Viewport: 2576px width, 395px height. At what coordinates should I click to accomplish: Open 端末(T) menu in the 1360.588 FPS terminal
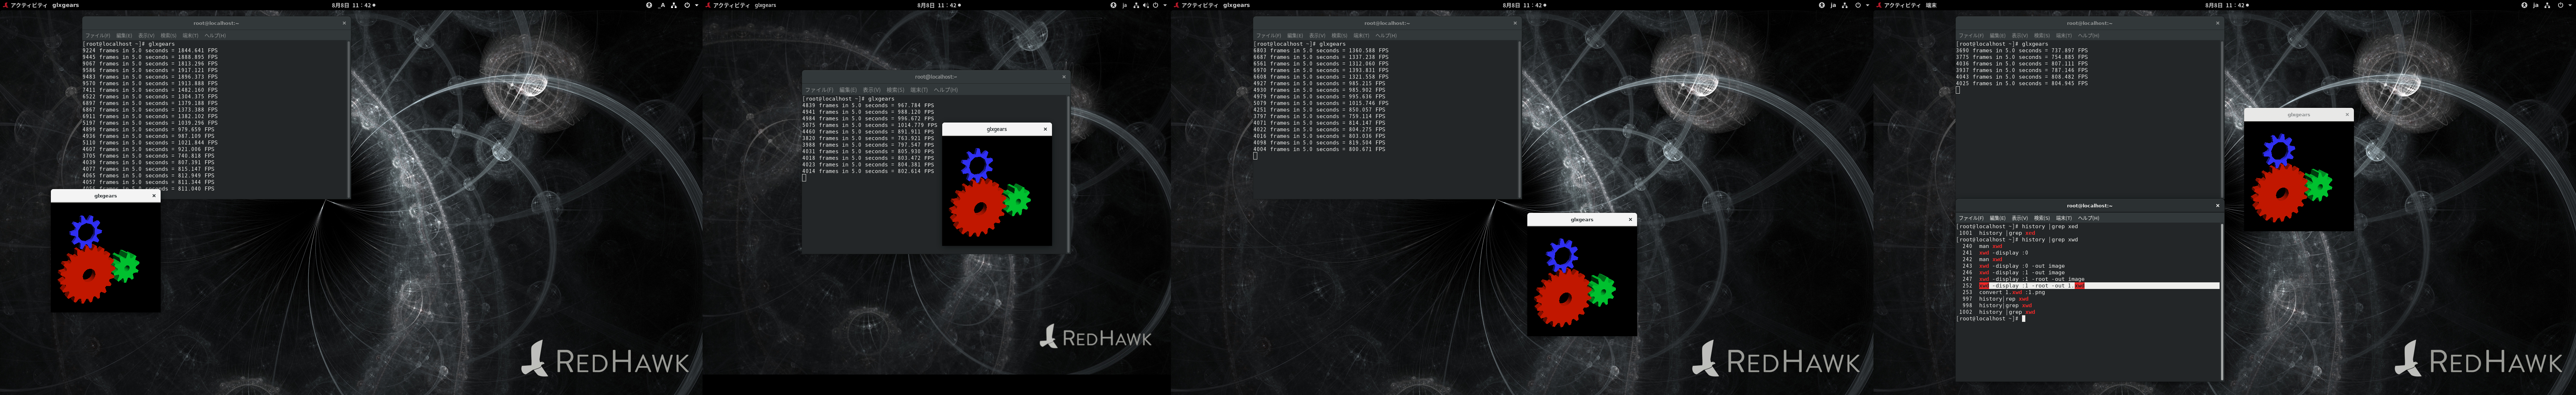pos(1361,35)
